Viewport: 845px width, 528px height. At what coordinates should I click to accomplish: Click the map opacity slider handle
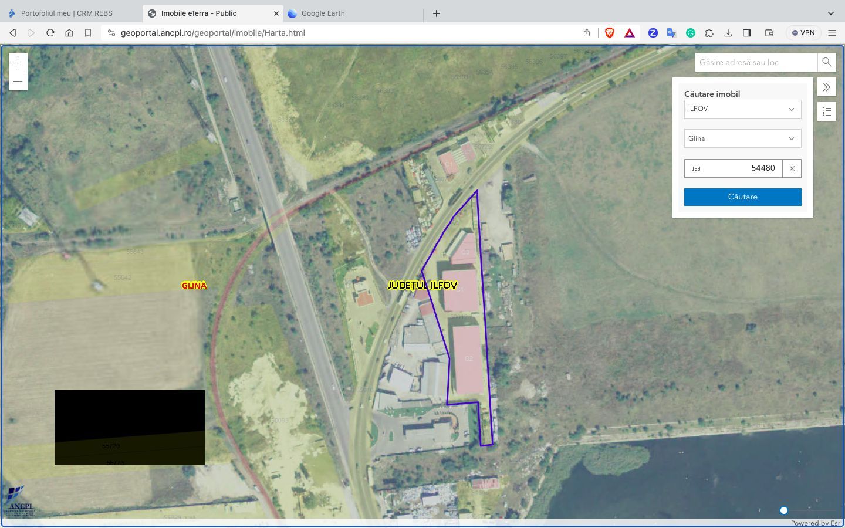[x=783, y=510]
